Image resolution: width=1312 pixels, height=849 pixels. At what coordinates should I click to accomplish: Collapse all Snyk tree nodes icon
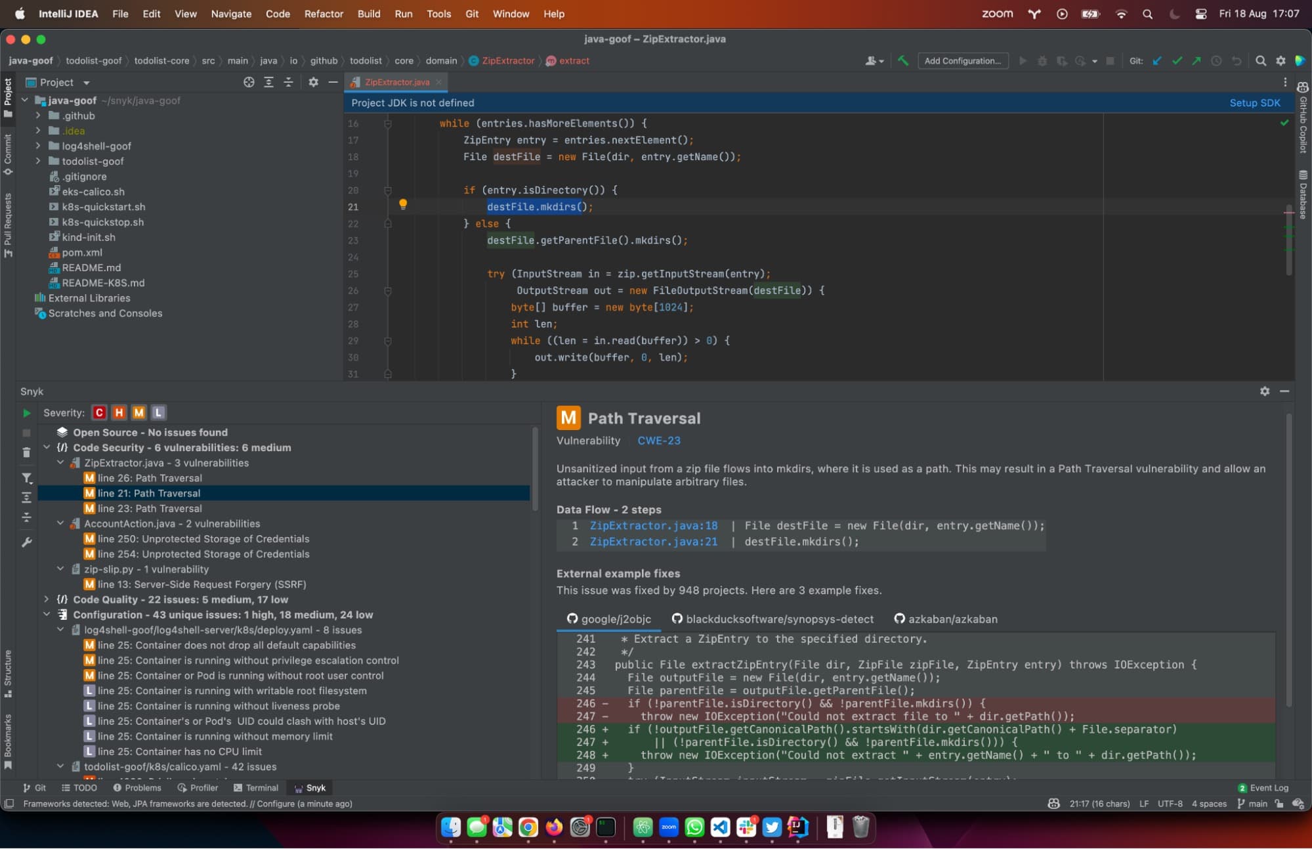click(x=27, y=517)
